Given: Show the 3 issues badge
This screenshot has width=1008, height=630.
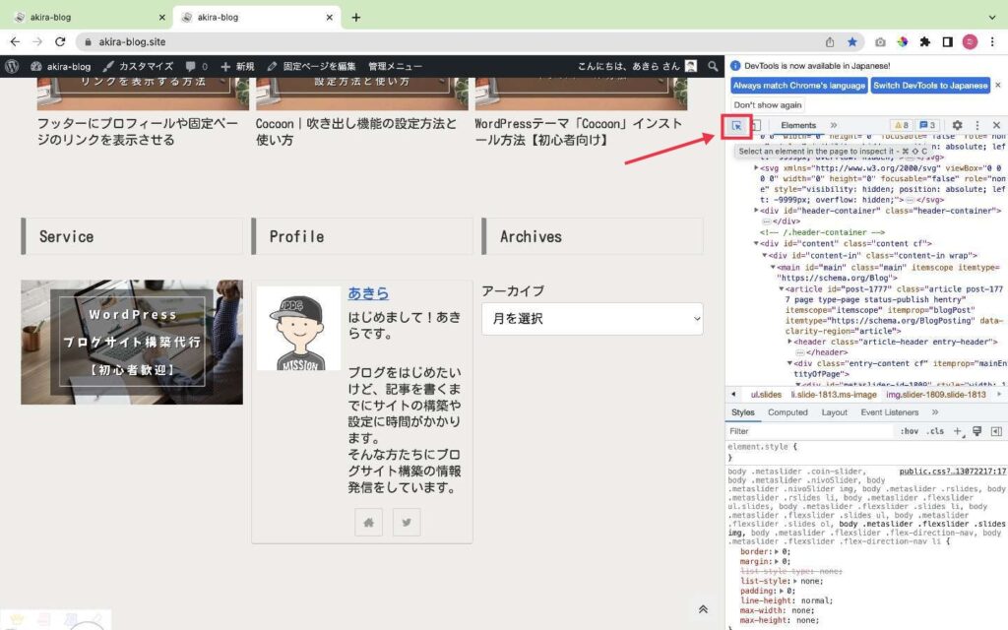Looking at the screenshot, I should click(927, 125).
